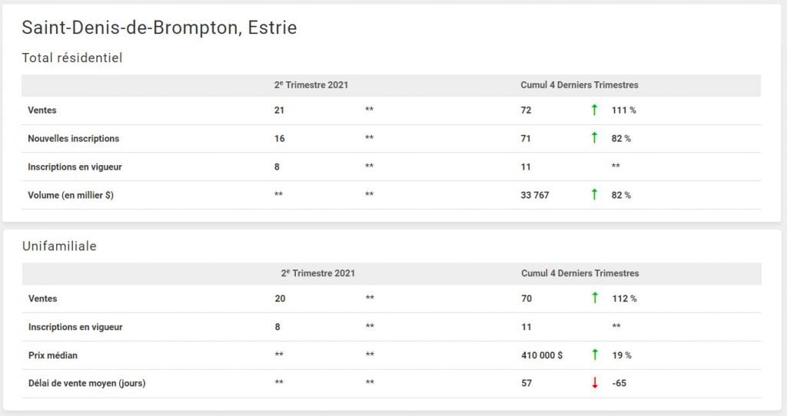Click green arrow in Prix médian row
The height and width of the screenshot is (416, 787).
click(x=594, y=355)
